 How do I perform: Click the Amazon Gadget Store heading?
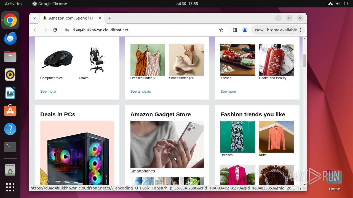pyautogui.click(x=161, y=114)
